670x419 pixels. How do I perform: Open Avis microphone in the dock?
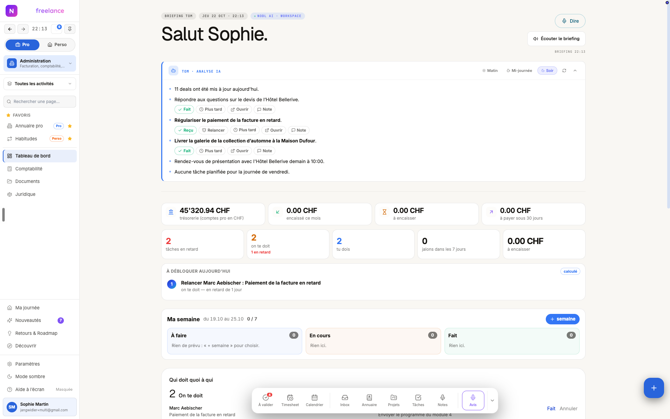(473, 400)
